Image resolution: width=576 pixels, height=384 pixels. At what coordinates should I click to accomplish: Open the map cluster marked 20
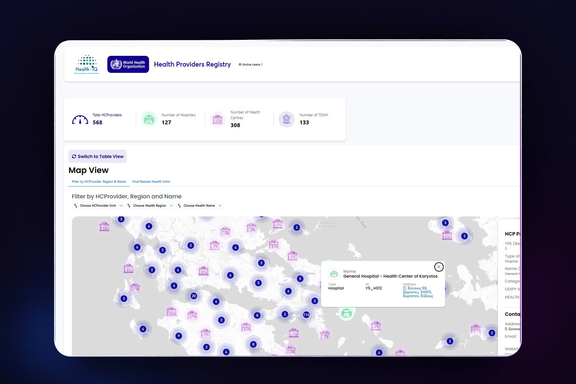193,296
